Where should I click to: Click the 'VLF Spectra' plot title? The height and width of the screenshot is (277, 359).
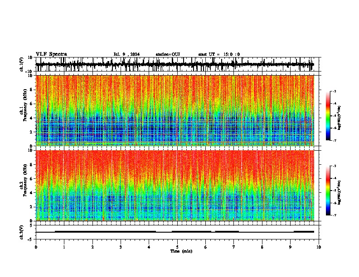pos(51,54)
